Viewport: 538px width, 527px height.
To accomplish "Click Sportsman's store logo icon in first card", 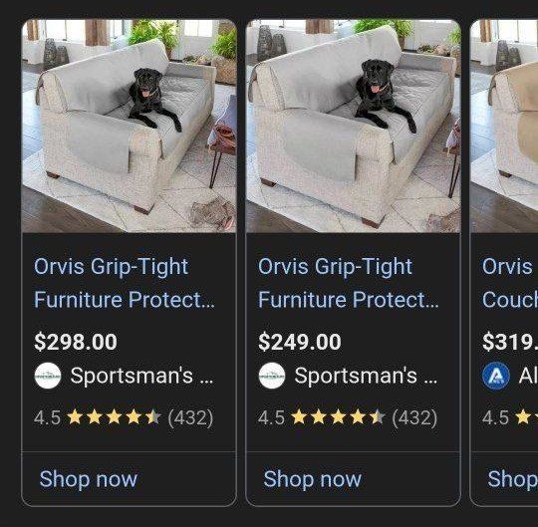I will pyautogui.click(x=48, y=376).
